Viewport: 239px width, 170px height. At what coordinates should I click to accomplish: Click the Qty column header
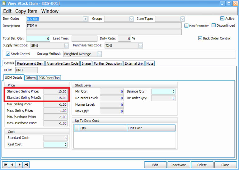pyautogui.click(x=103, y=128)
